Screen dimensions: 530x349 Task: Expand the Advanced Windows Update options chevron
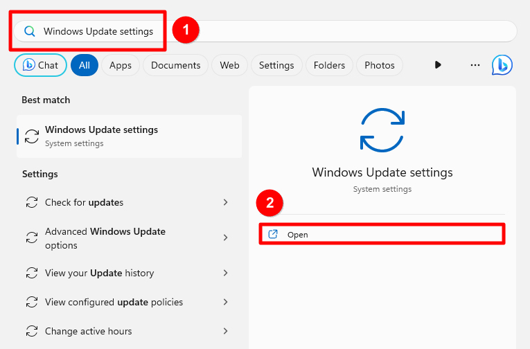[x=225, y=238]
